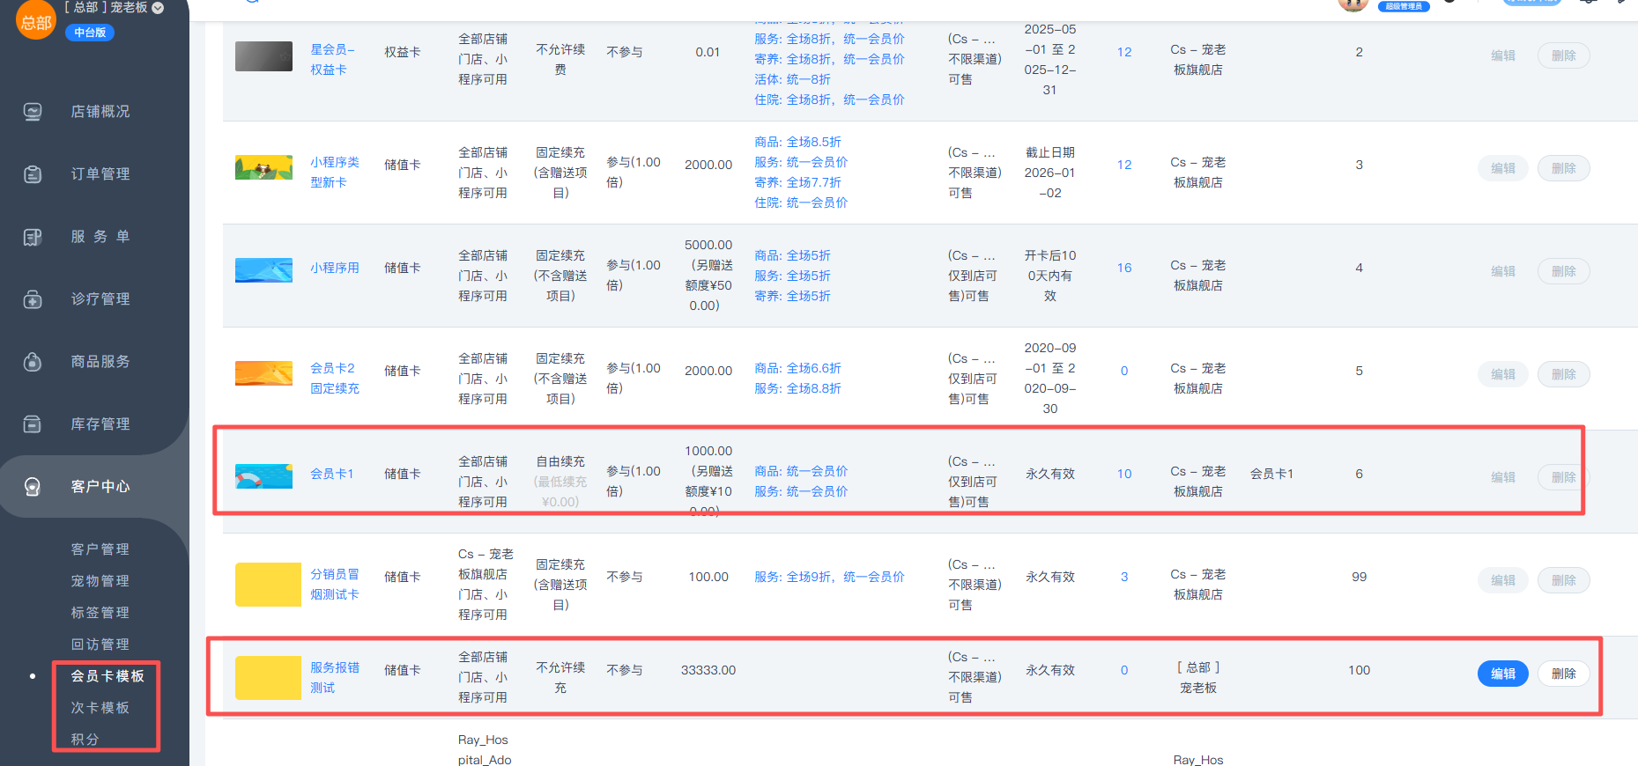1638x766 pixels.
Task: Click sold count 16 for 小程序用
Action: point(1124,268)
